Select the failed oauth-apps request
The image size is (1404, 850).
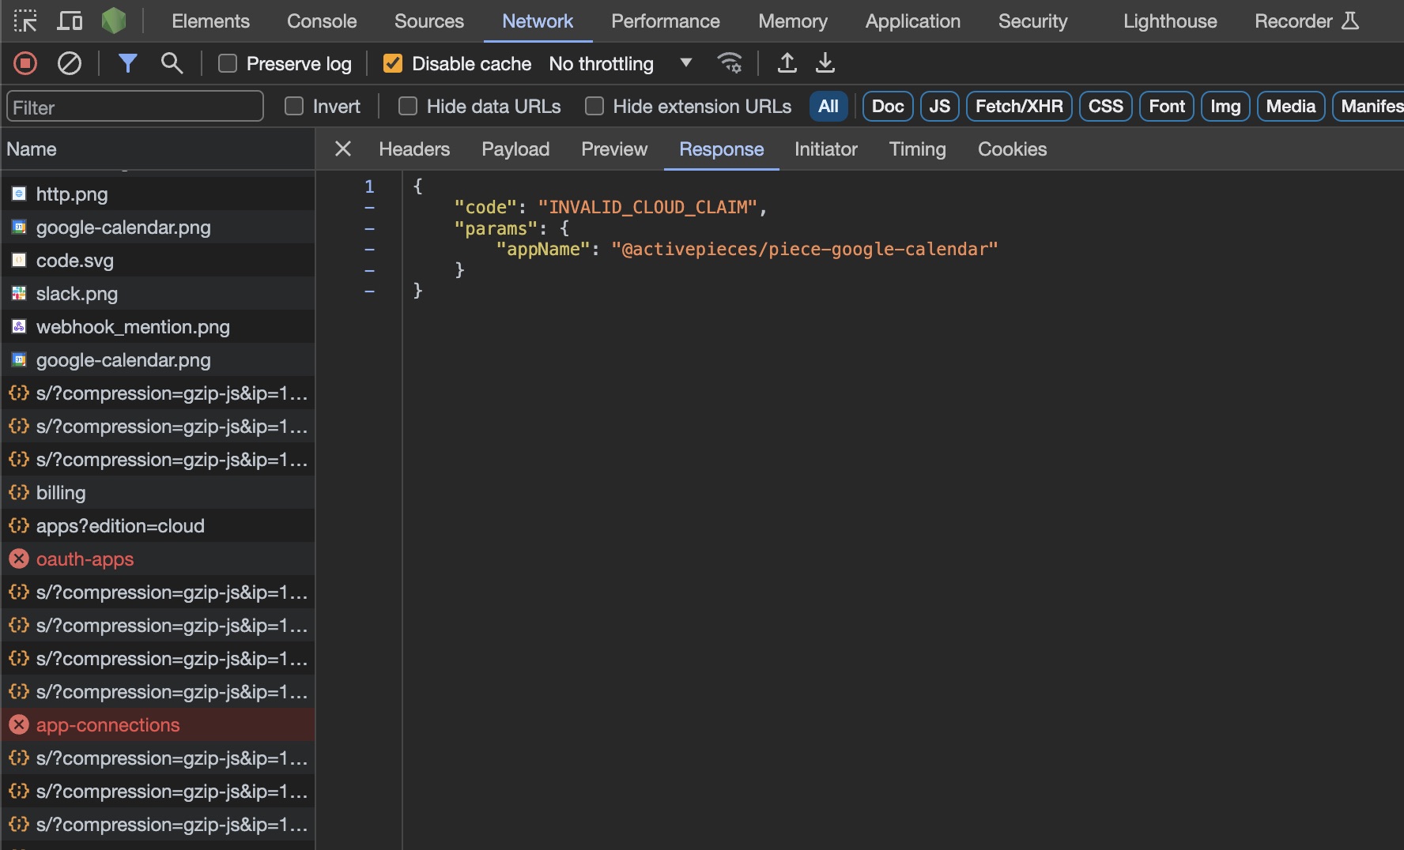click(x=85, y=559)
